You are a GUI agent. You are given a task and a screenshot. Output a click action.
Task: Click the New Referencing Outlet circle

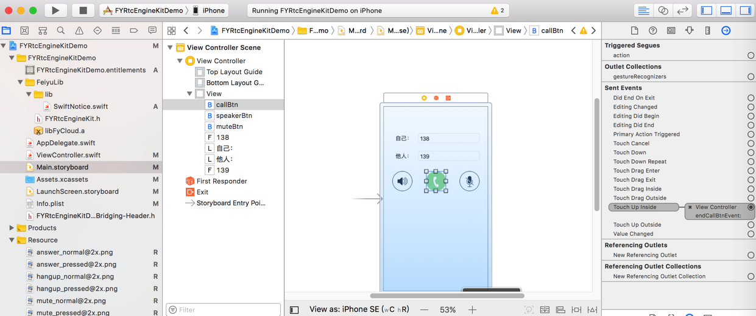[x=751, y=255]
